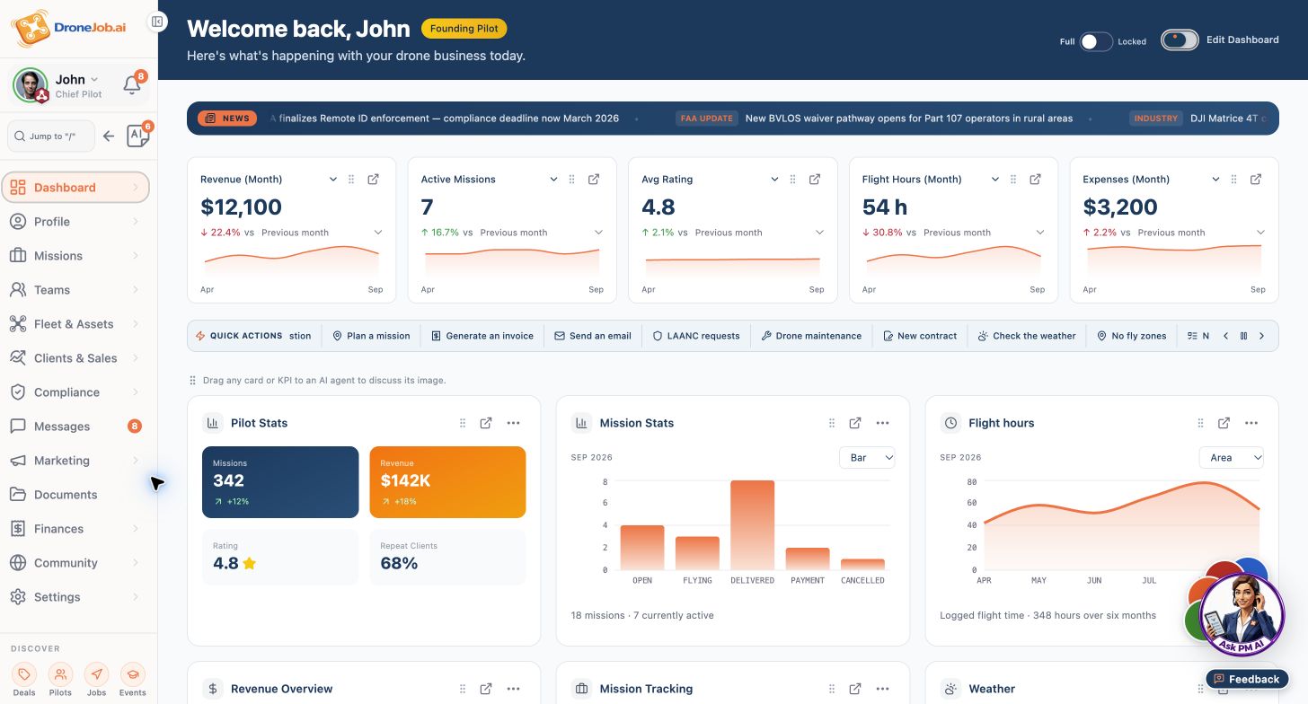Open the Pilots discover icon
Image resolution: width=1308 pixels, height=704 pixels.
(60, 674)
